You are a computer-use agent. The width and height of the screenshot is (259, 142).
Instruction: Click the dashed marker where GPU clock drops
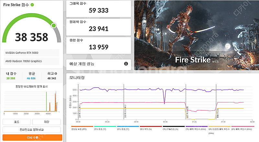[x=186, y=102]
